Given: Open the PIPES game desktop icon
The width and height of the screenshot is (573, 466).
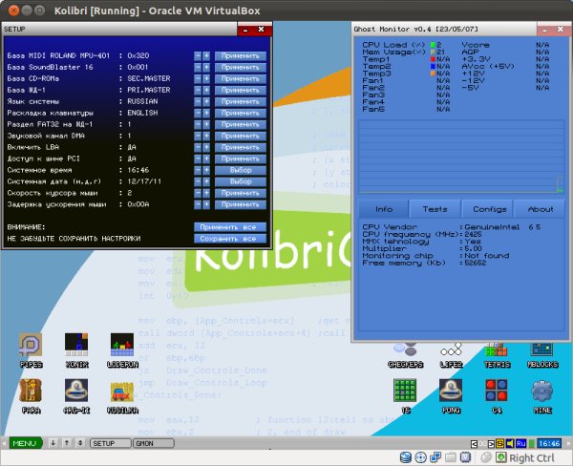Looking at the screenshot, I should click(x=31, y=346).
